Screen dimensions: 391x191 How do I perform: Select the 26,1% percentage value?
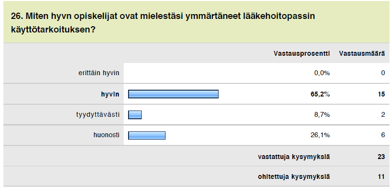320,135
